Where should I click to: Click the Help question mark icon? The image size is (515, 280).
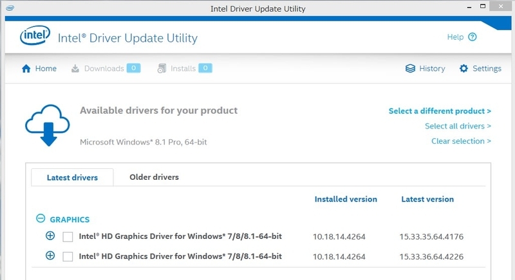[473, 37]
